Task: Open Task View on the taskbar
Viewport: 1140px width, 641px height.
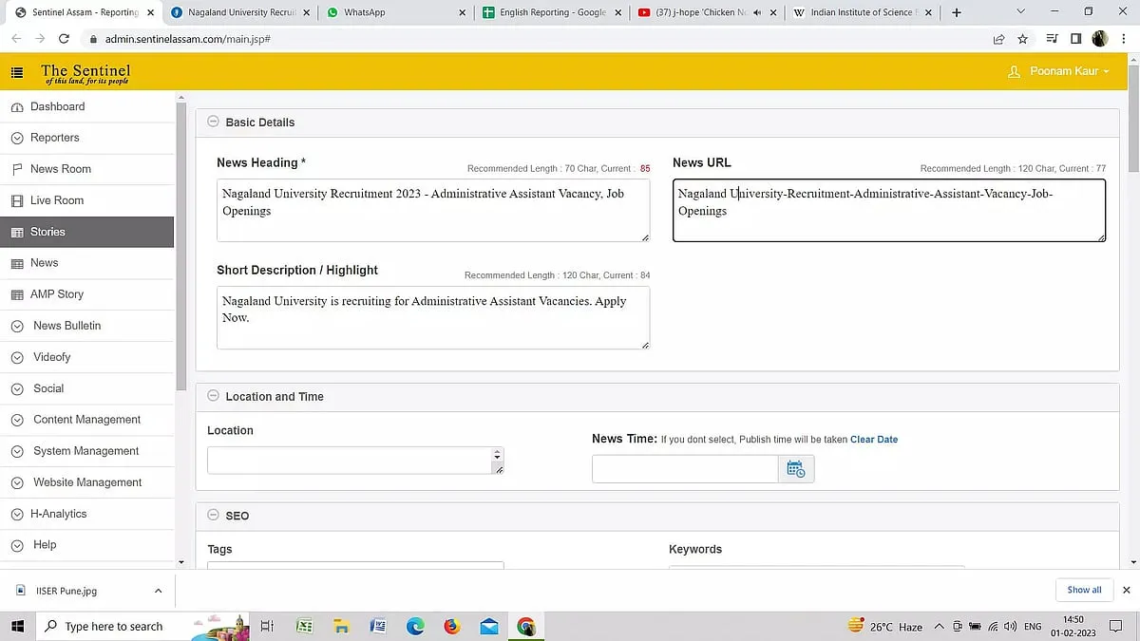Action: click(x=267, y=627)
